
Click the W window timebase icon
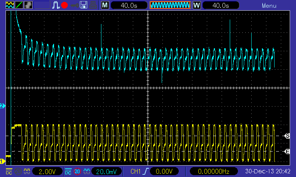click(x=196, y=5)
